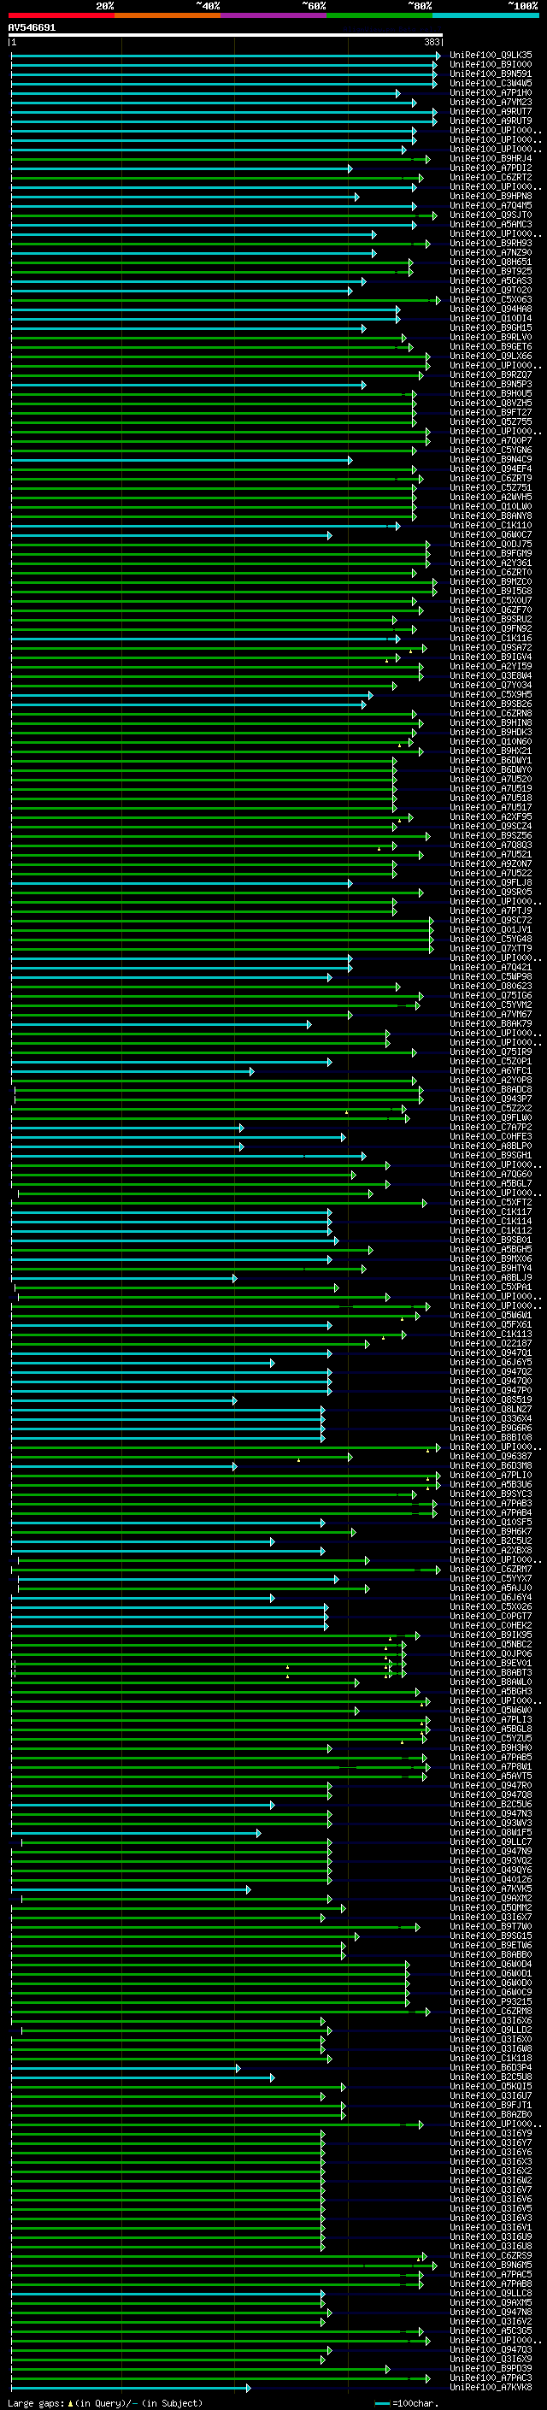Image resolution: width=547 pixels, height=2410 pixels.
Task: Select the UniRef100_Q9LLC8 label
Action: tap(491, 2292)
